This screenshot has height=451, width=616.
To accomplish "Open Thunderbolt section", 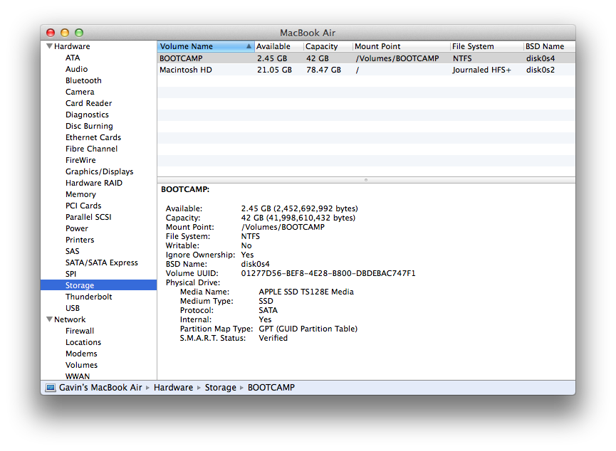I will [x=89, y=297].
